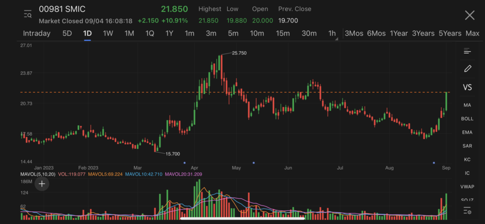485x224 pixels.
Task: Select the 1m minute interval tab
Action: (189, 34)
